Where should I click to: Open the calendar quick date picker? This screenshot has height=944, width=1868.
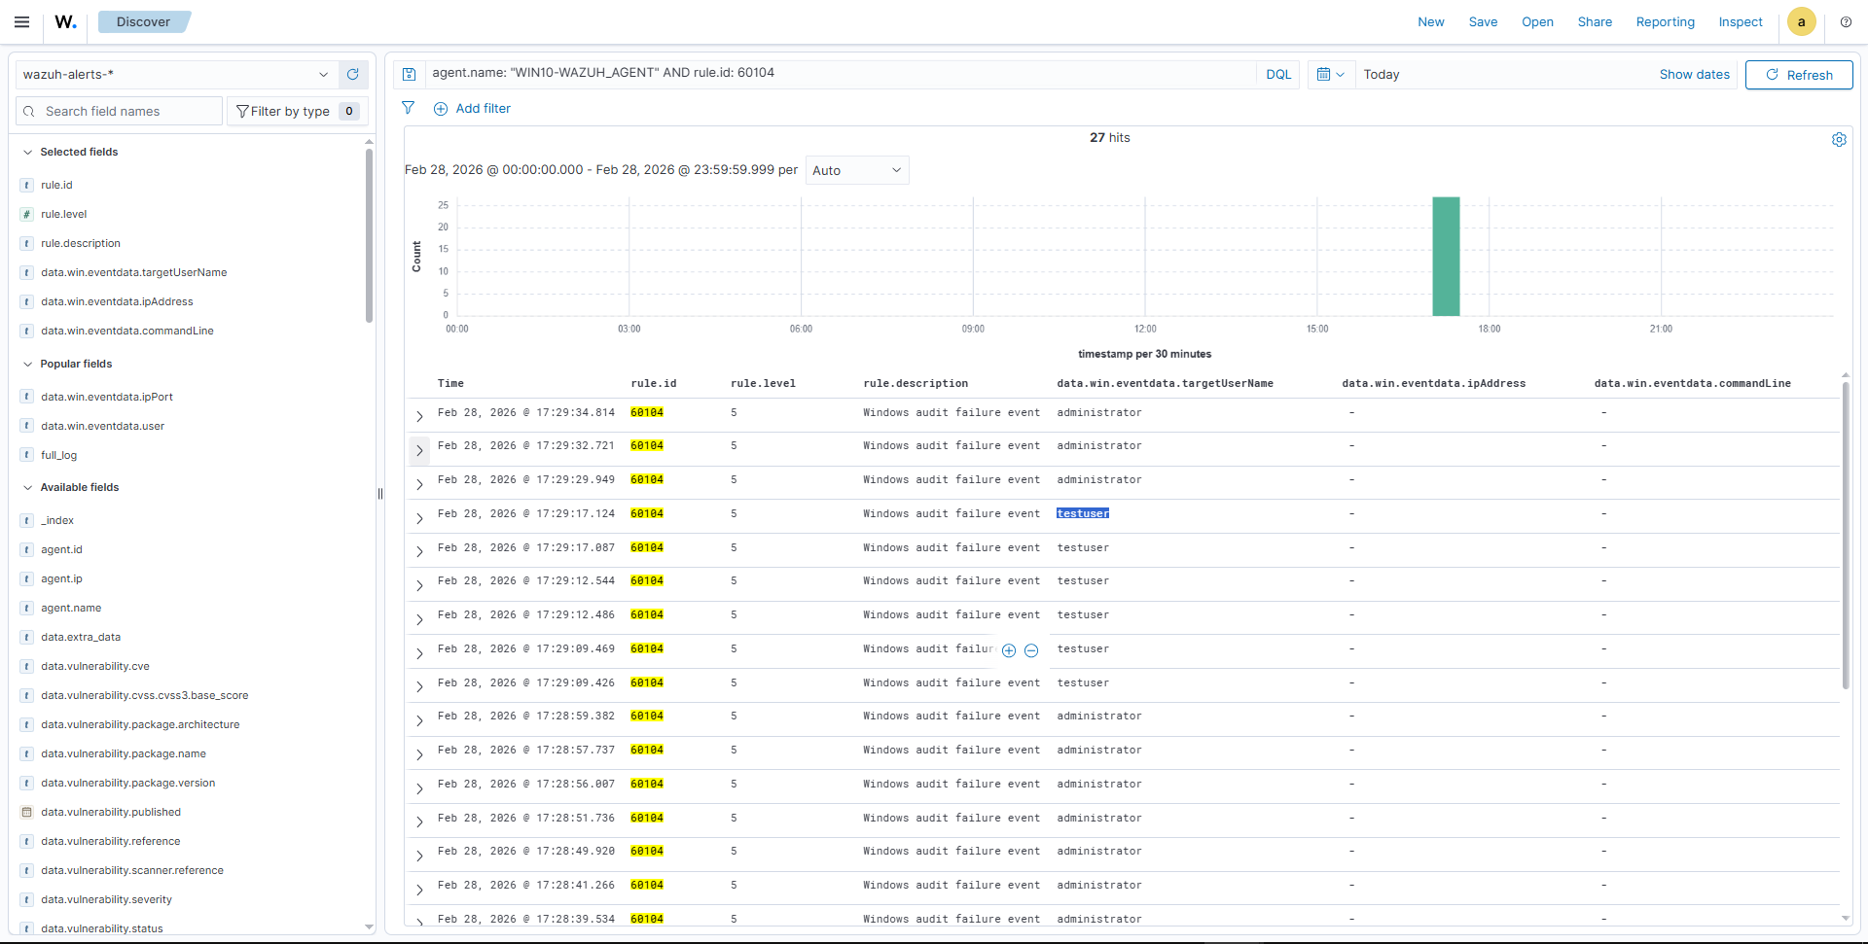point(1330,74)
